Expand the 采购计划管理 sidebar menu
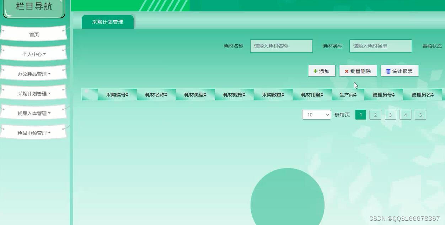The image size is (445, 225). [x=34, y=94]
